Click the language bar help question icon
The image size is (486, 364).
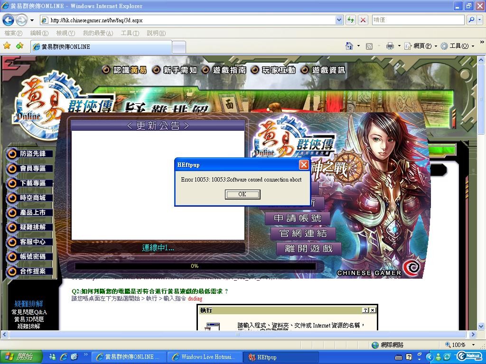409,357
